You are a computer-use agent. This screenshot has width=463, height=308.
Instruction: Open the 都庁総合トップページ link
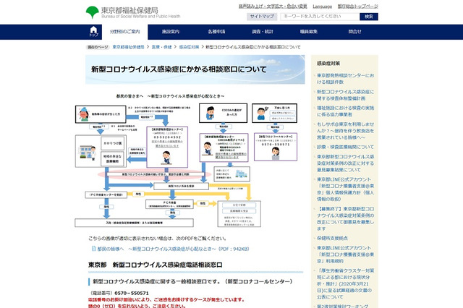point(358,7)
